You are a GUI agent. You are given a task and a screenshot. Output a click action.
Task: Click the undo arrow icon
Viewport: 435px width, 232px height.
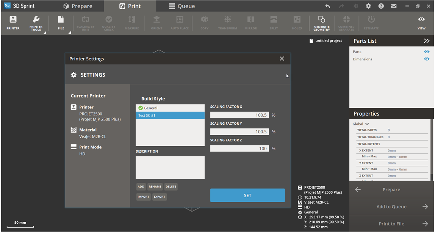coord(328,6)
